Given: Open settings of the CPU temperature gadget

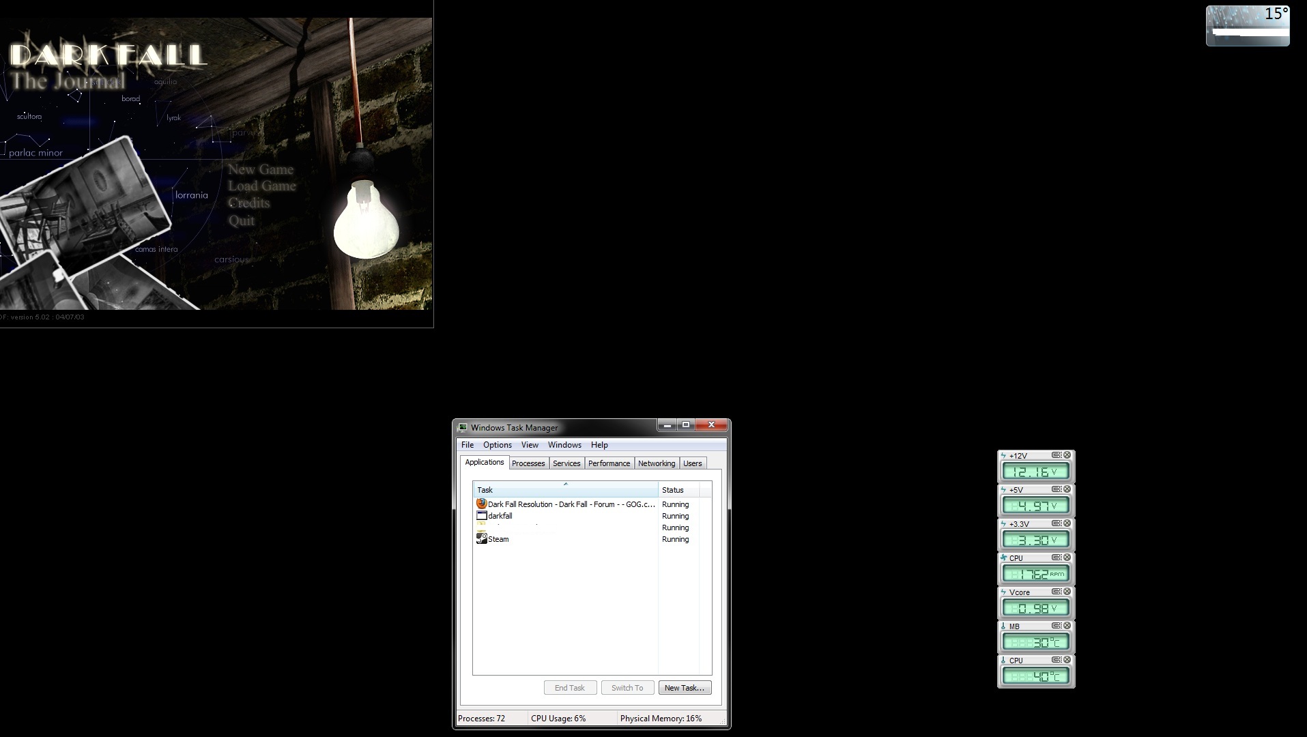Looking at the screenshot, I should pyautogui.click(x=1057, y=660).
